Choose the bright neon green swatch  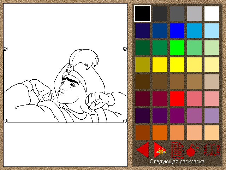click(x=177, y=47)
